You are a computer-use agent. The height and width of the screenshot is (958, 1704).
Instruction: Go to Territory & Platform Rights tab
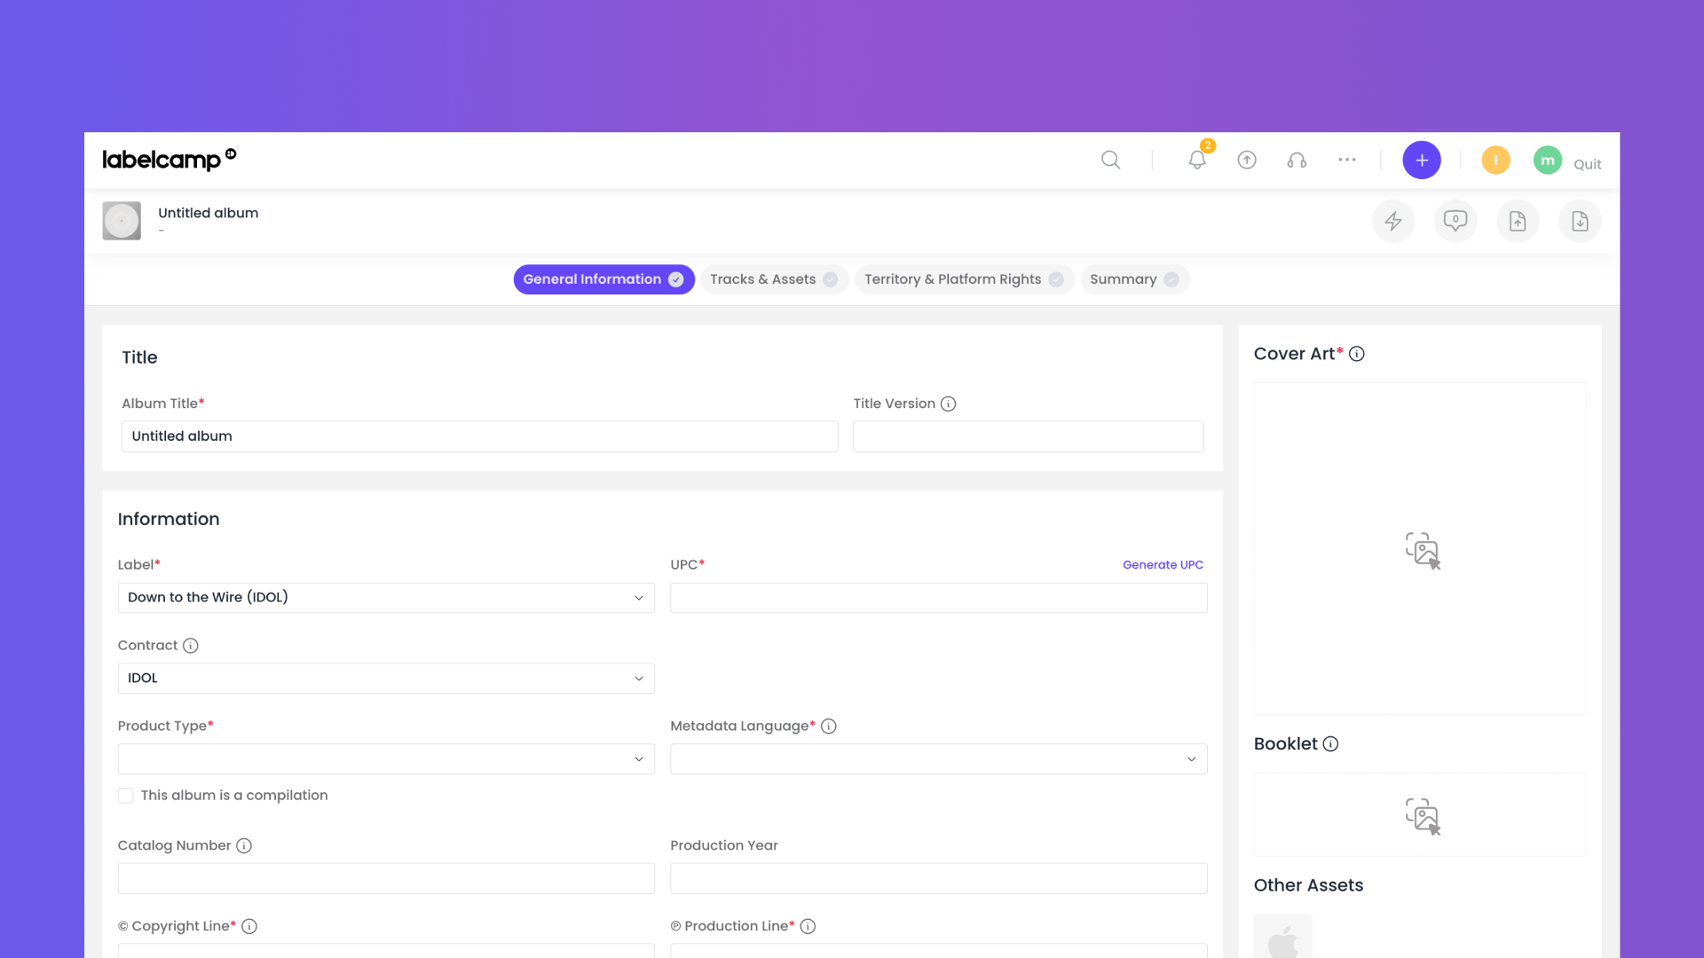coord(964,279)
